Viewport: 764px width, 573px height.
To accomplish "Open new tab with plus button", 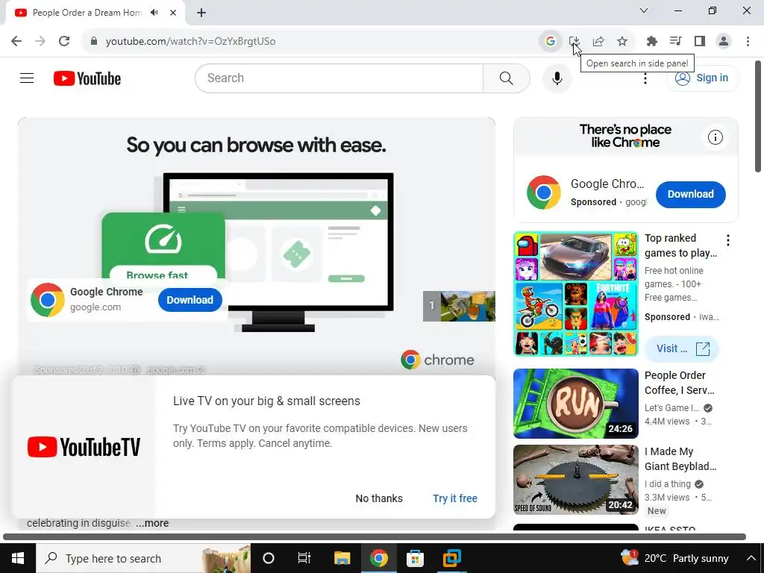I will [x=201, y=13].
